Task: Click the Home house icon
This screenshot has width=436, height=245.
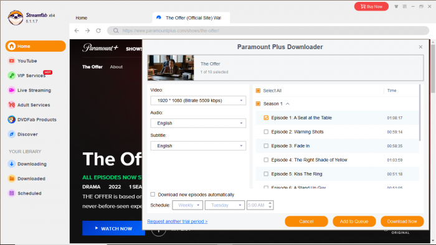Action: pos(11,46)
